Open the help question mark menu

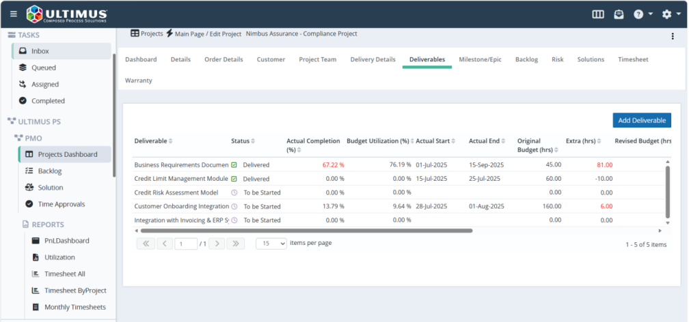tap(643, 14)
